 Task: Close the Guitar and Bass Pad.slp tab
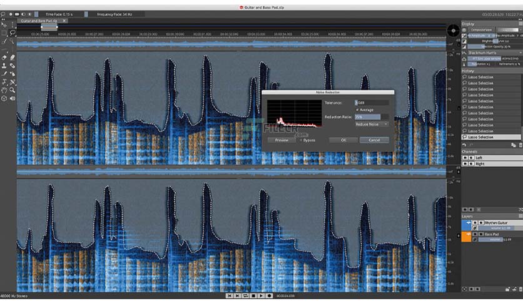(64, 21)
